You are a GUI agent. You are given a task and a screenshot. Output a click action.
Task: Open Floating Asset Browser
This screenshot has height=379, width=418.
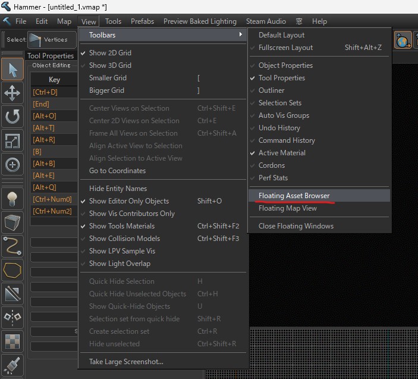coord(319,196)
